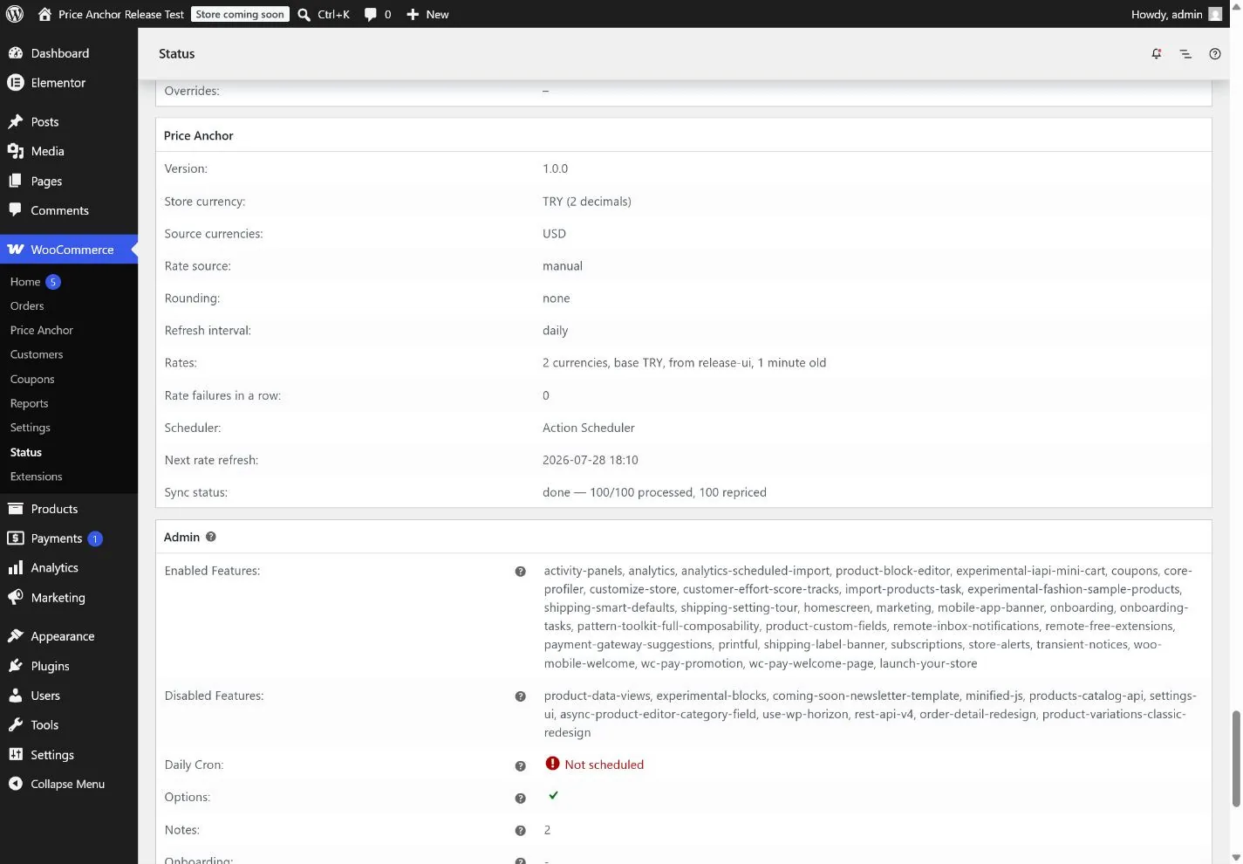Click help icon for Enabled Features

pyautogui.click(x=521, y=572)
